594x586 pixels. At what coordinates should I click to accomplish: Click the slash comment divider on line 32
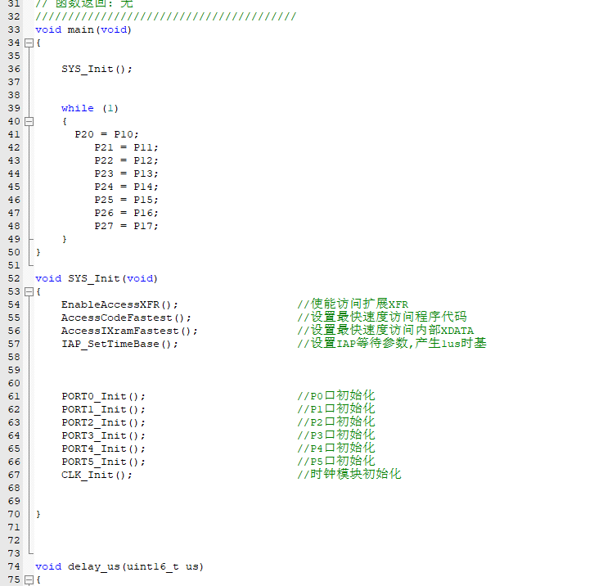tap(165, 16)
